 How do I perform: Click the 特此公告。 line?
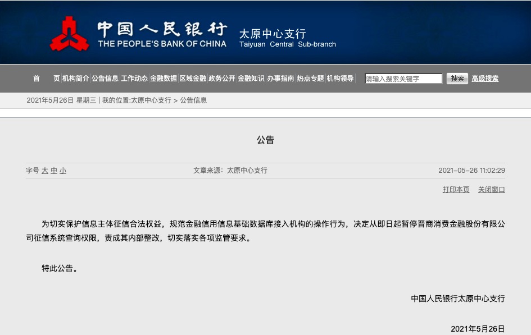pyautogui.click(x=60, y=268)
